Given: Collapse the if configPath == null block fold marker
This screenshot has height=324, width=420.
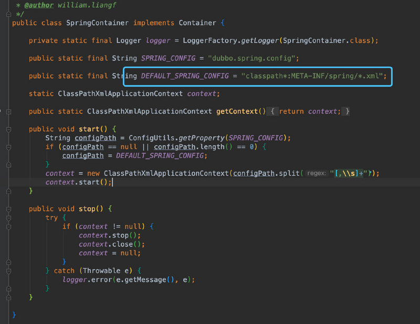Looking at the screenshot, I should [x=8, y=147].
